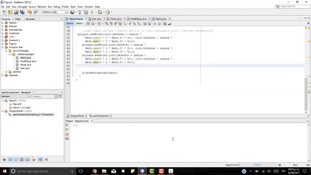This screenshot has height=175, width=311.
Task: Click the Run Project green arrow
Action: 92,12
